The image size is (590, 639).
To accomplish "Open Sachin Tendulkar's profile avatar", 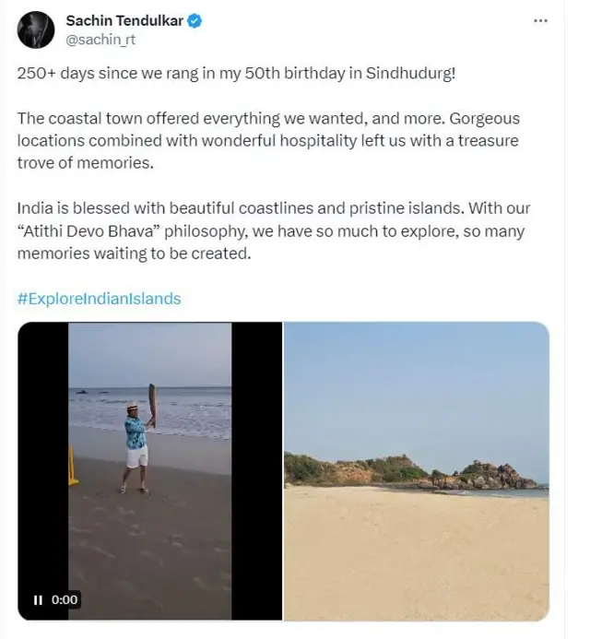I will point(37,30).
